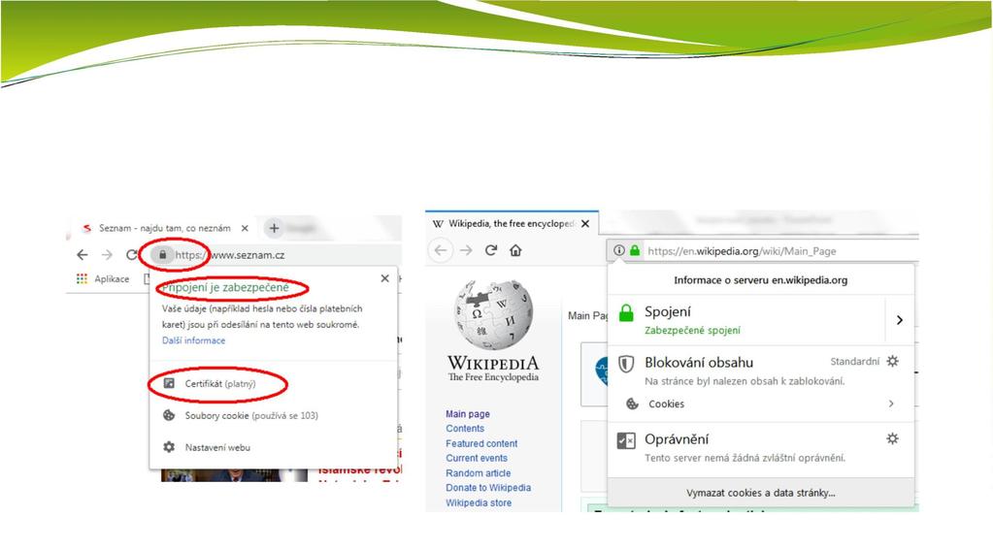This screenshot has height=549, width=993.
Task: Click the Informace o serveru en.wikipedia.org header
Action: tap(761, 280)
